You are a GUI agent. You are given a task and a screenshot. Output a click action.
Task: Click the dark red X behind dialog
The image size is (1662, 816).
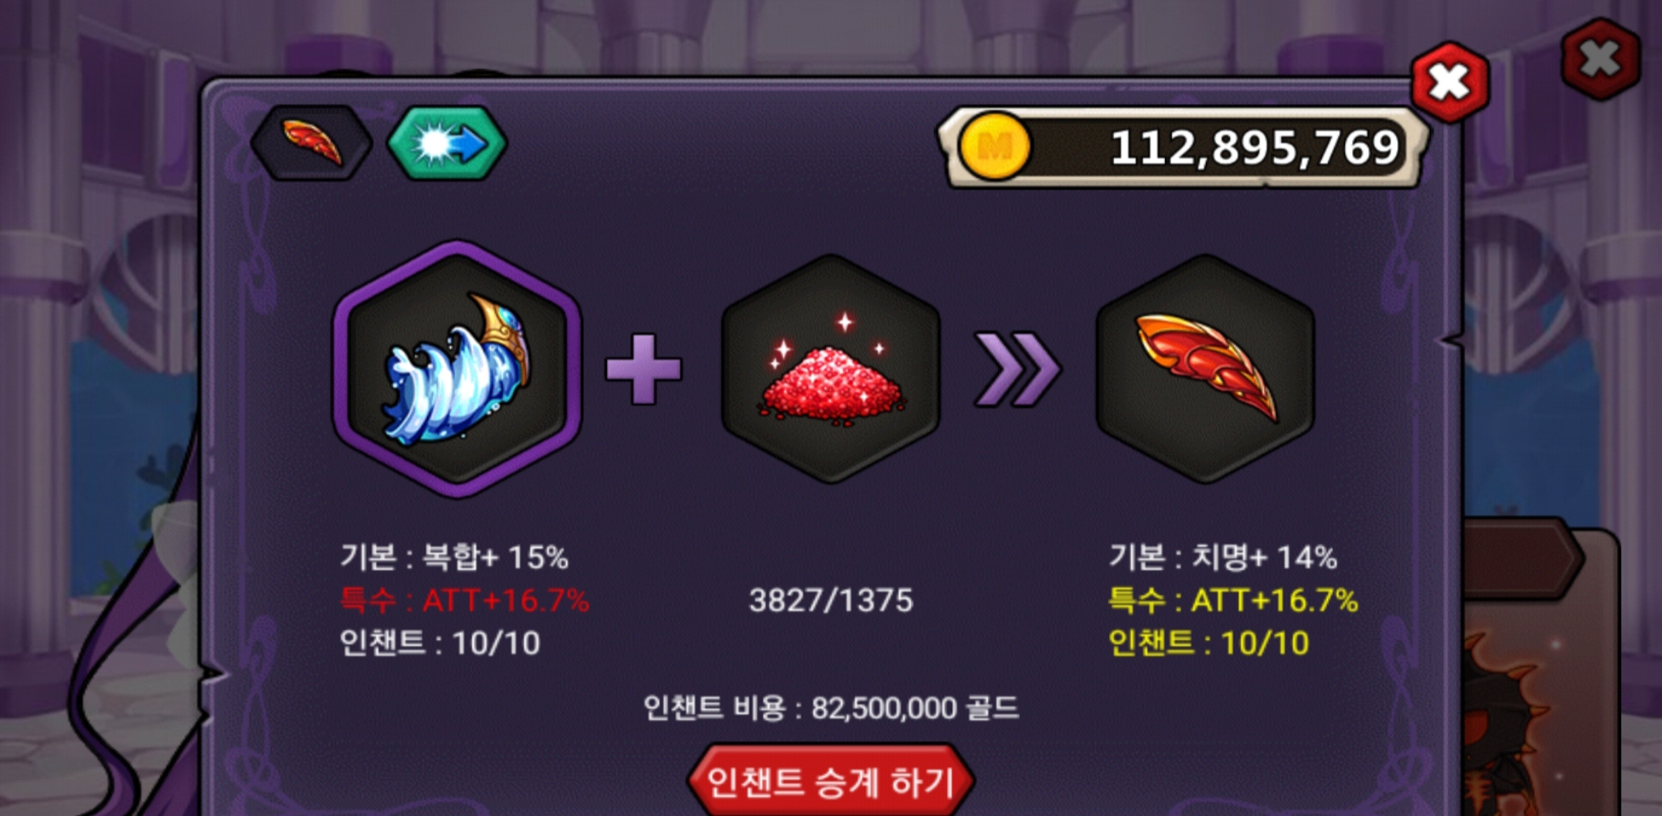tap(1601, 60)
